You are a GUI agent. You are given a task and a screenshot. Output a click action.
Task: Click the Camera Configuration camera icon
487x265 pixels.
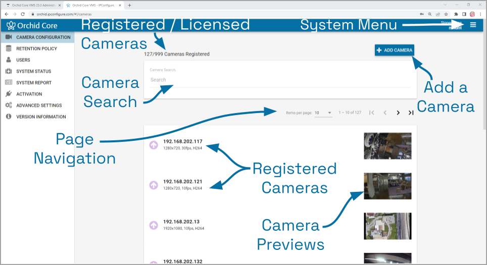9,37
